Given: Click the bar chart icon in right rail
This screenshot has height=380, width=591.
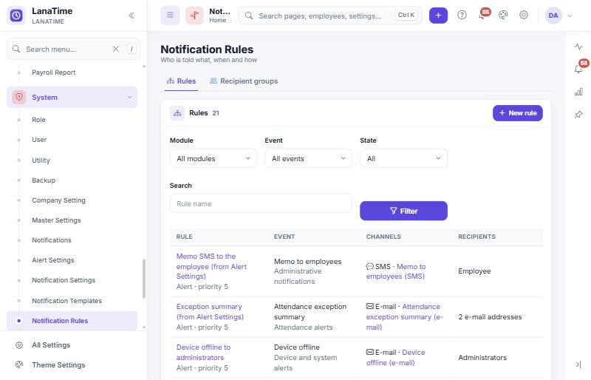Looking at the screenshot, I should pyautogui.click(x=578, y=92).
